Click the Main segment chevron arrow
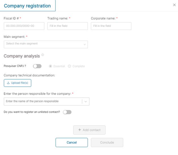Image resolution: width=178 pixels, height=155 pixels. point(85,44)
